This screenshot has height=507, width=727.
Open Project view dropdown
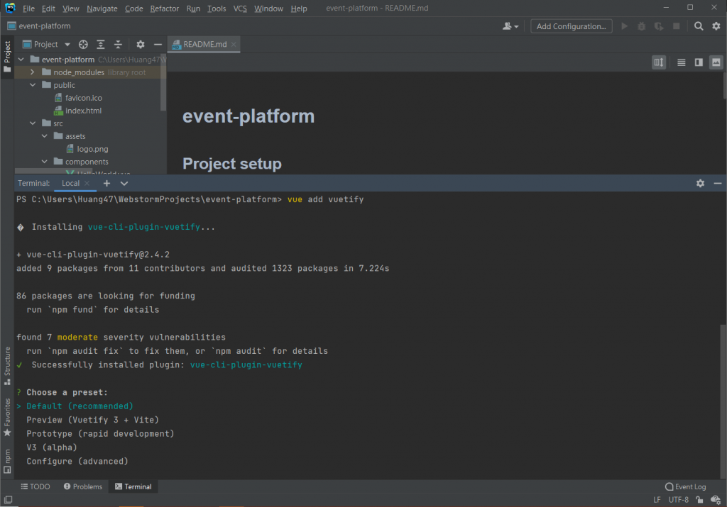point(46,45)
